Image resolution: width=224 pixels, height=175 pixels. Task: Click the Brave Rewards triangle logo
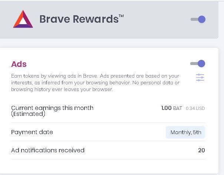[x=23, y=19]
